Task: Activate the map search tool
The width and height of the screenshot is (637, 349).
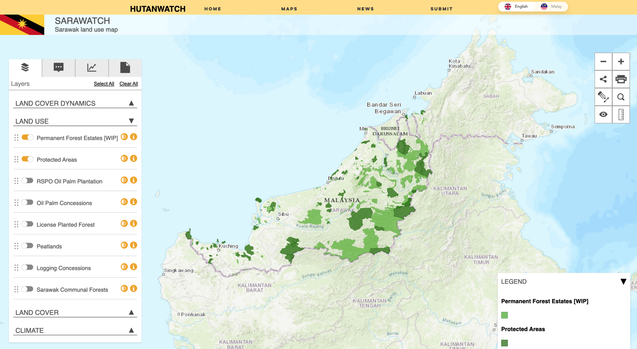Action: coord(621,97)
